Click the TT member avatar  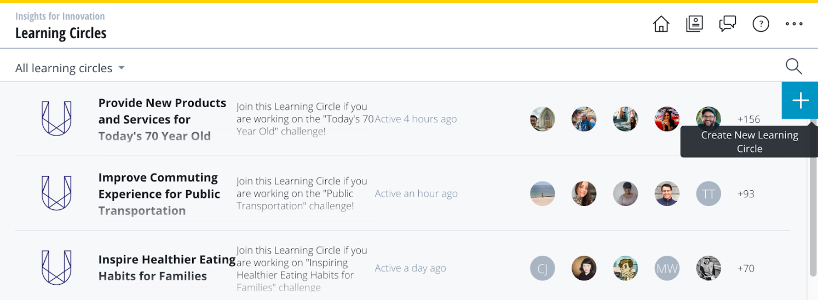708,193
